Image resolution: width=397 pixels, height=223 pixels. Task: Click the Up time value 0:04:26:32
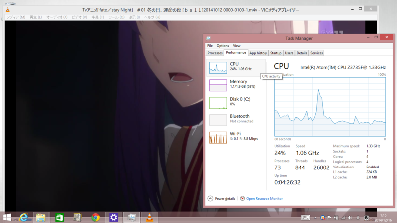click(287, 182)
